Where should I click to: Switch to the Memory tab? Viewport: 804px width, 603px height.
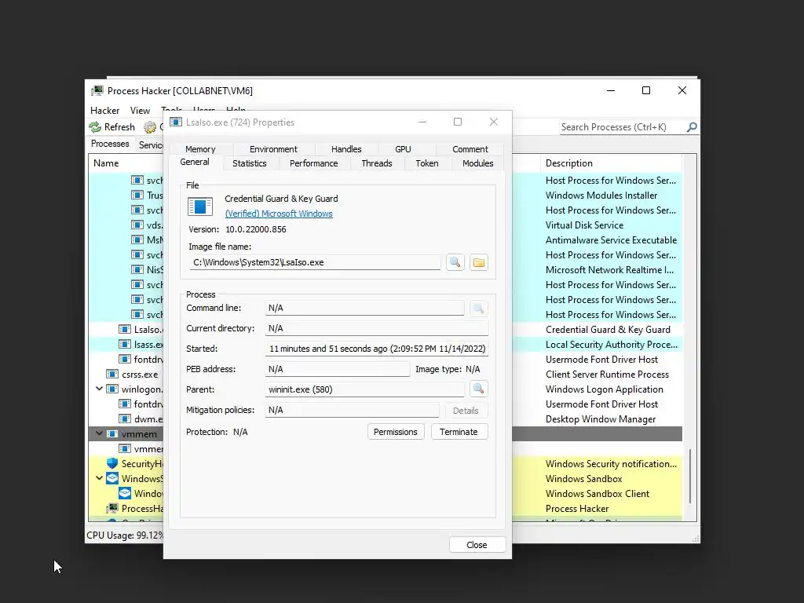click(x=200, y=149)
